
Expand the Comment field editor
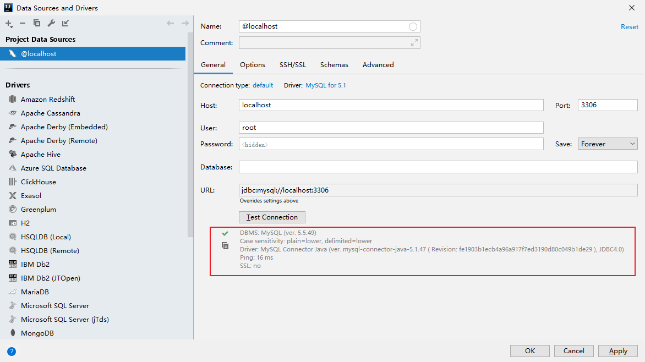(x=414, y=42)
